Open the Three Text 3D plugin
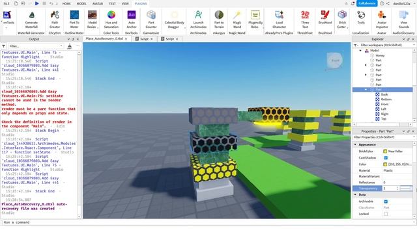The width and height of the screenshot is (417, 234). click(x=305, y=15)
